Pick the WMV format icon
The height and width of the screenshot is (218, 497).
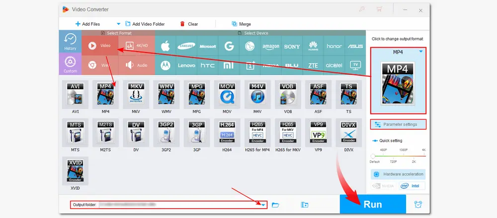[x=166, y=95]
